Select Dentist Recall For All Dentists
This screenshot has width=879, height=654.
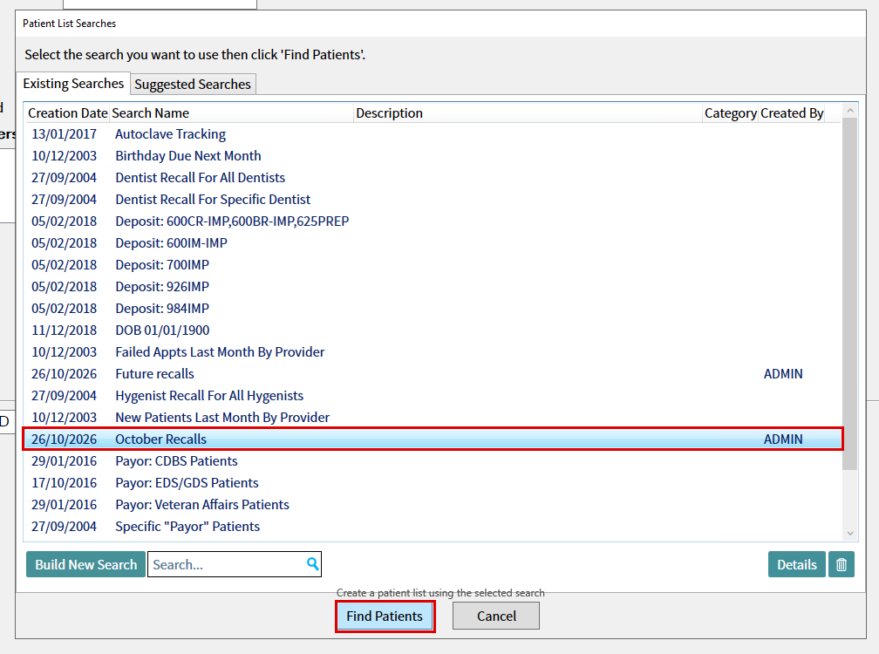point(433,178)
